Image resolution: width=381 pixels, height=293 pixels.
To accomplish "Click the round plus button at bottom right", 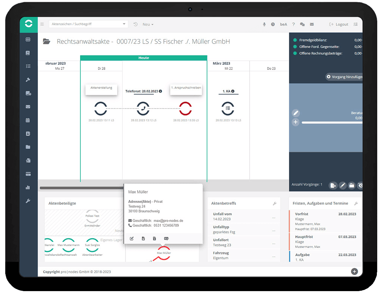I will (355, 271).
